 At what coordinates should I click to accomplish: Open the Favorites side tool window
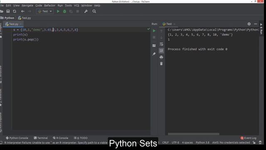(x=1, y=98)
